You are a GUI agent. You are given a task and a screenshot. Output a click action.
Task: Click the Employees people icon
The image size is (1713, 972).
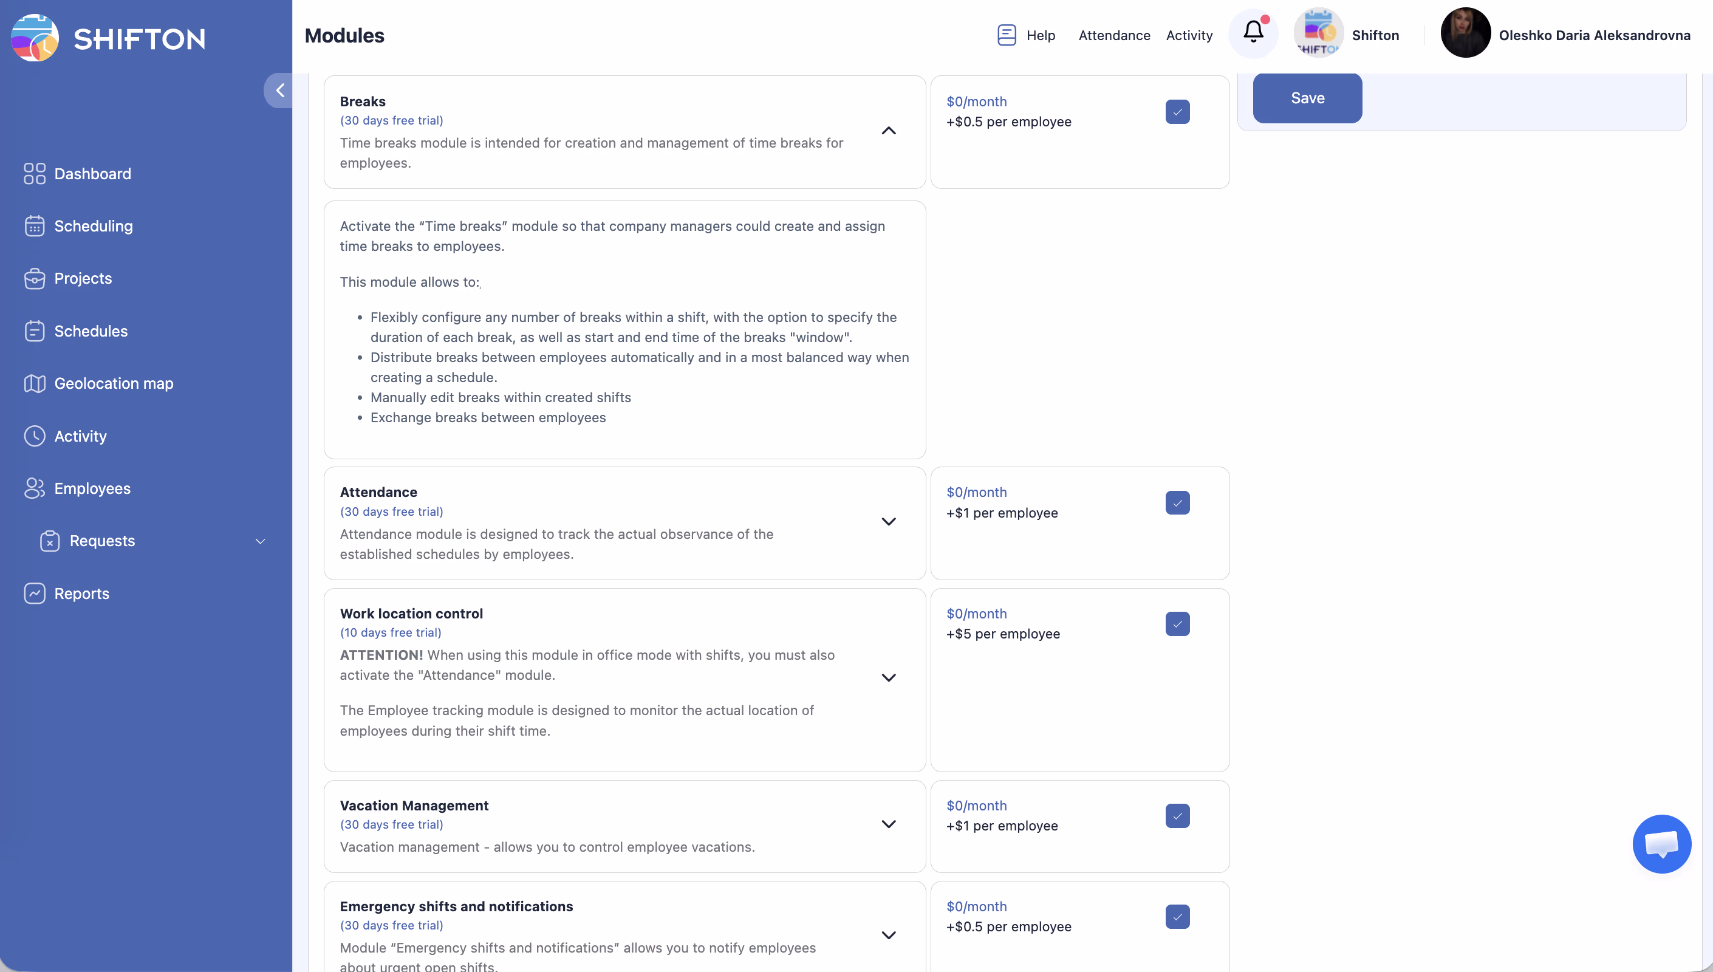point(34,488)
